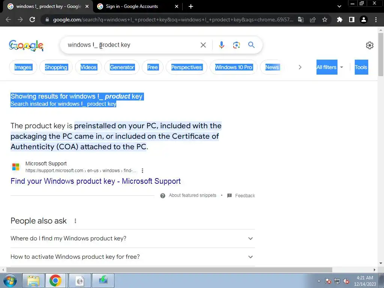Select the Windows 10 Pro chip
The width and height of the screenshot is (384, 288).
[x=234, y=67]
